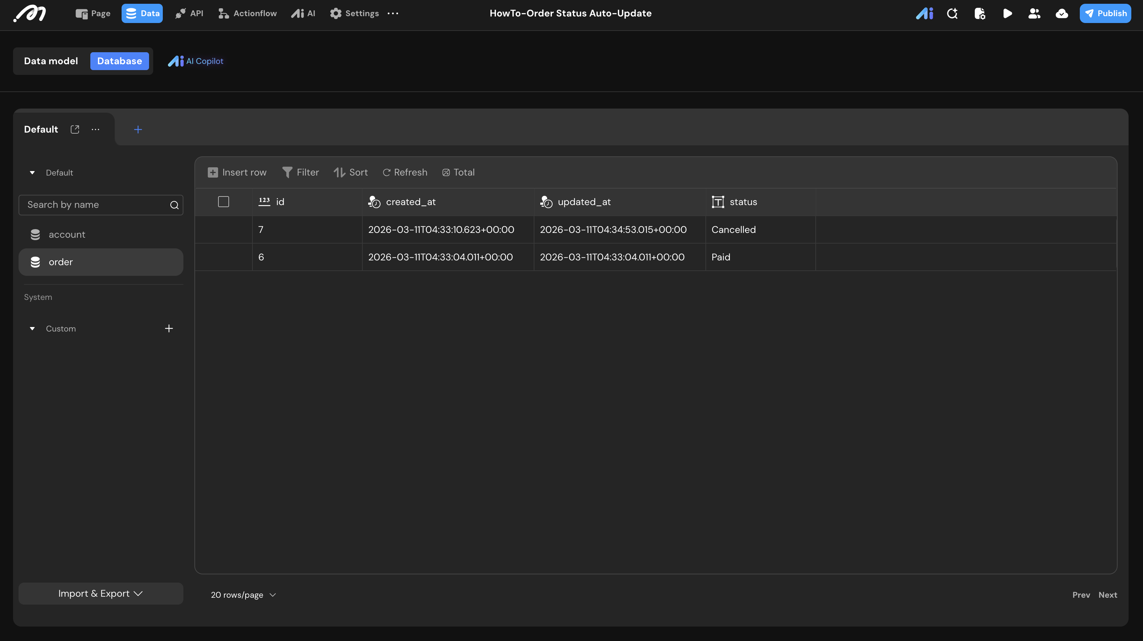Image resolution: width=1143 pixels, height=641 pixels.
Task: Click Insert row in table toolbar
Action: (237, 172)
